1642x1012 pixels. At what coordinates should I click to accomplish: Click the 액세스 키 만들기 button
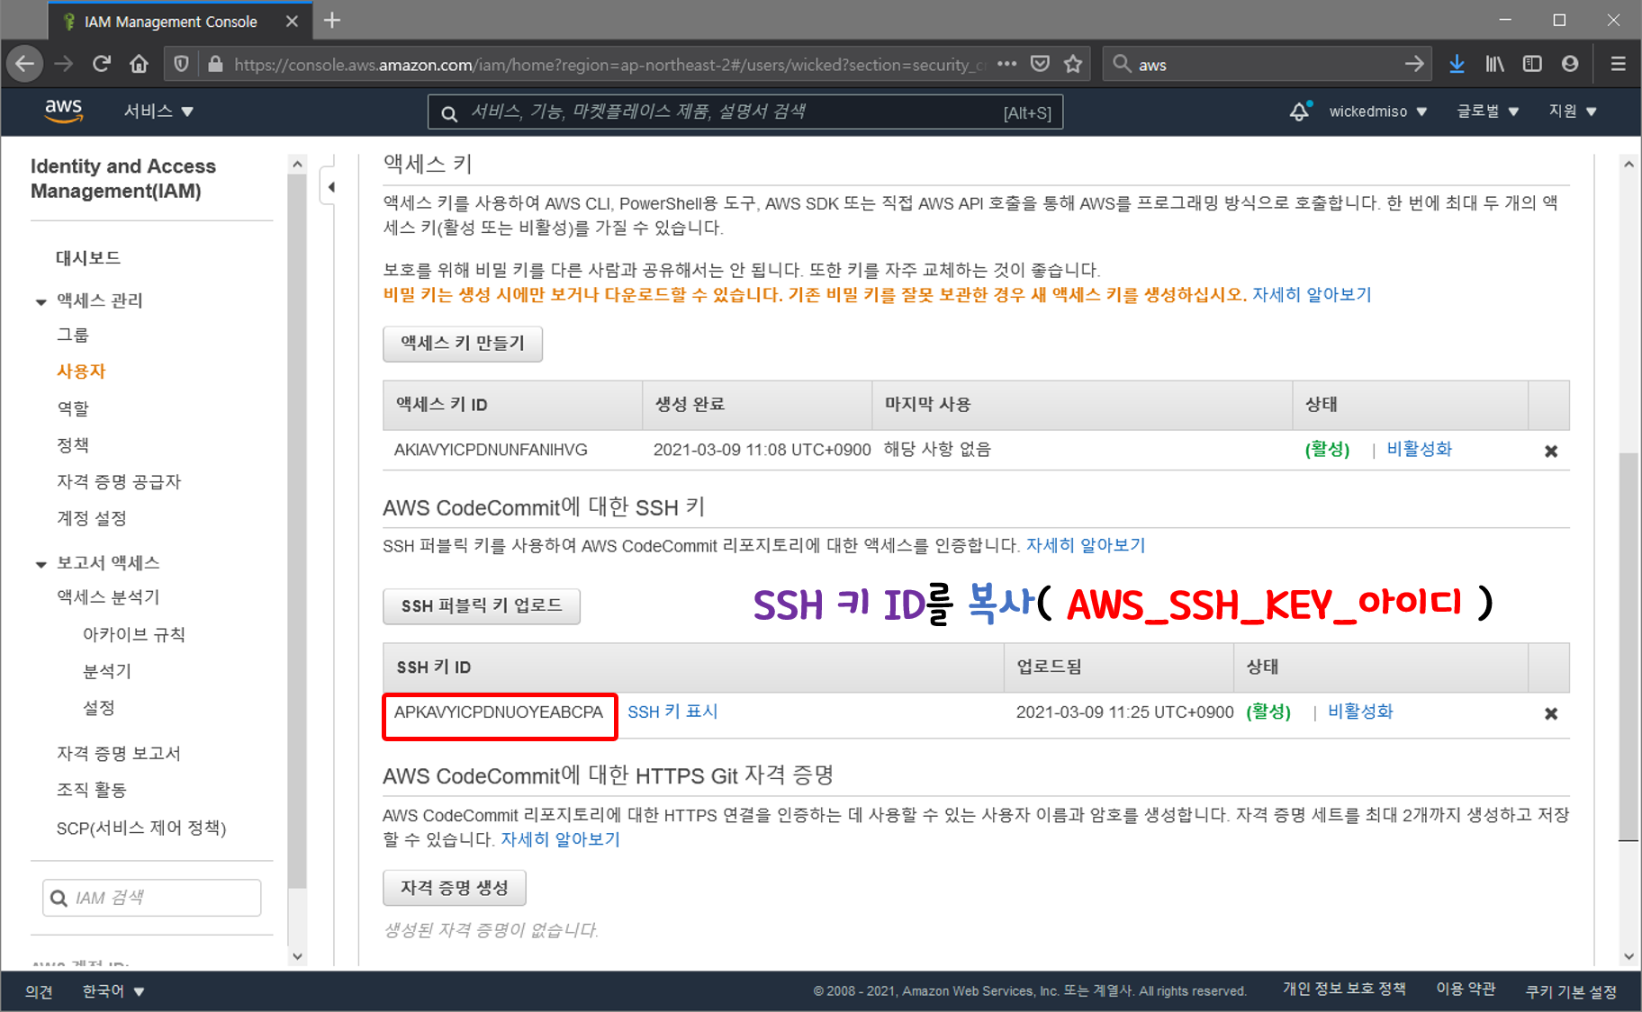[x=463, y=344]
